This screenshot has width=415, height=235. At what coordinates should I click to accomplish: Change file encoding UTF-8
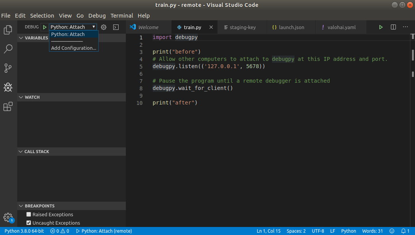(318, 231)
